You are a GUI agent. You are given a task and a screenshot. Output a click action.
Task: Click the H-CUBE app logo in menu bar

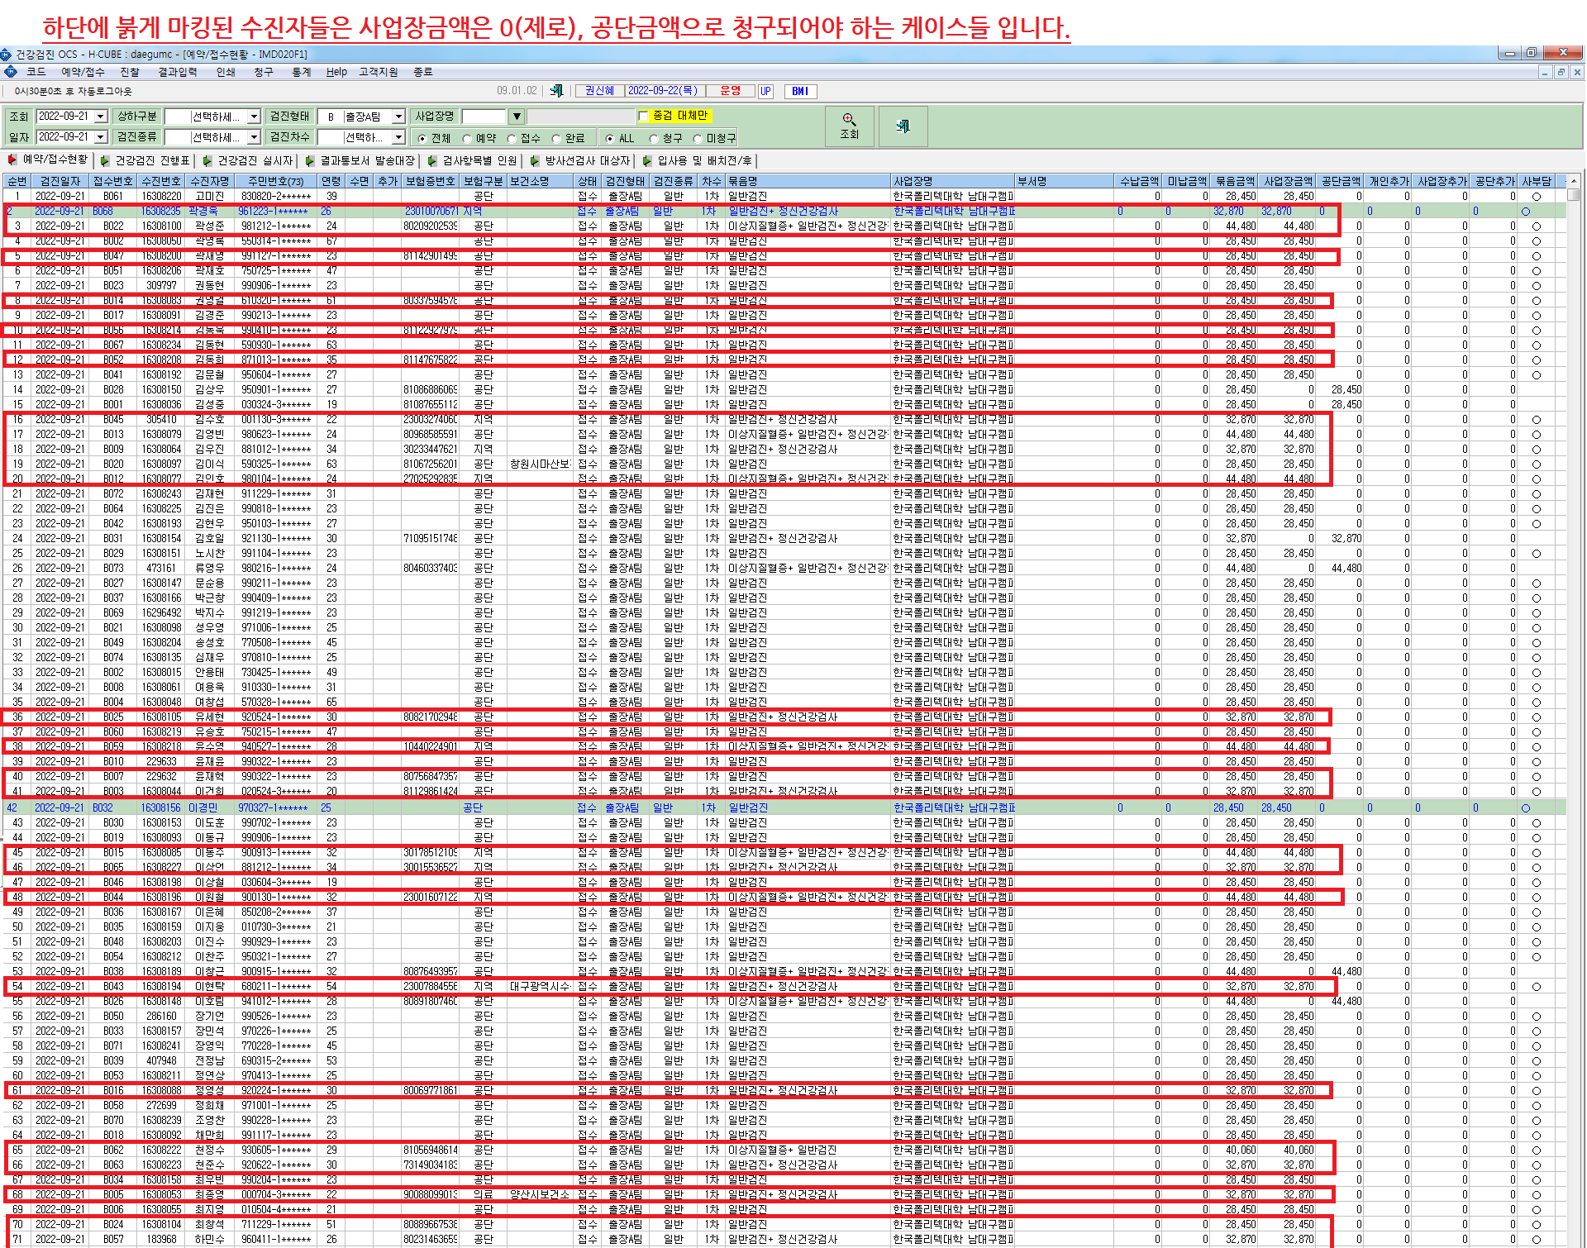11,72
